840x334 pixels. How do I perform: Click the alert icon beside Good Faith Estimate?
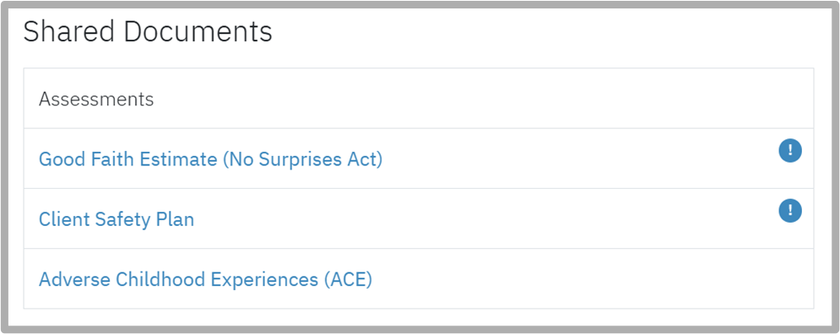[x=789, y=150]
